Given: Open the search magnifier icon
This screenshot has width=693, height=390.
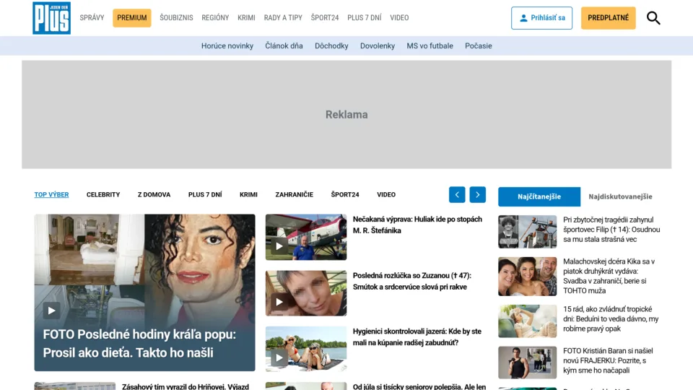Looking at the screenshot, I should pos(653,18).
